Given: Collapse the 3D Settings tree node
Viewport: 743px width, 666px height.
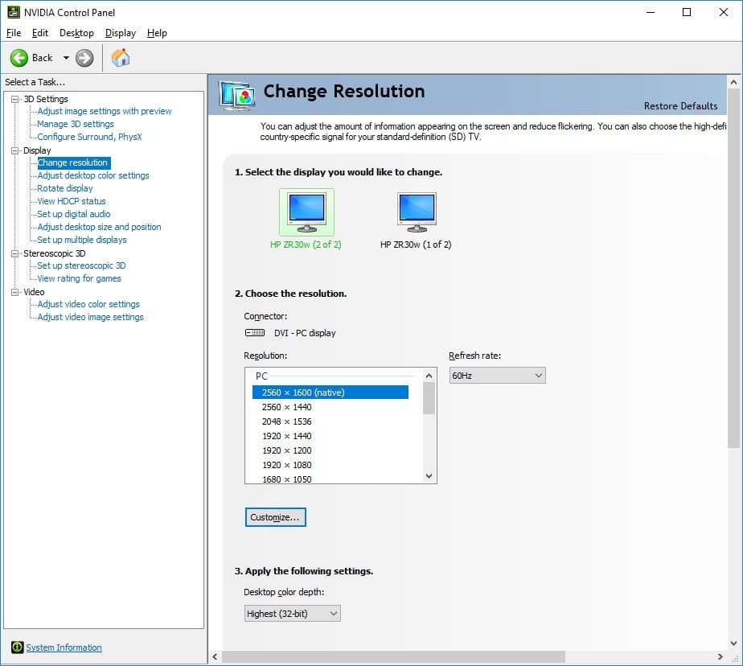Looking at the screenshot, I should (15, 99).
